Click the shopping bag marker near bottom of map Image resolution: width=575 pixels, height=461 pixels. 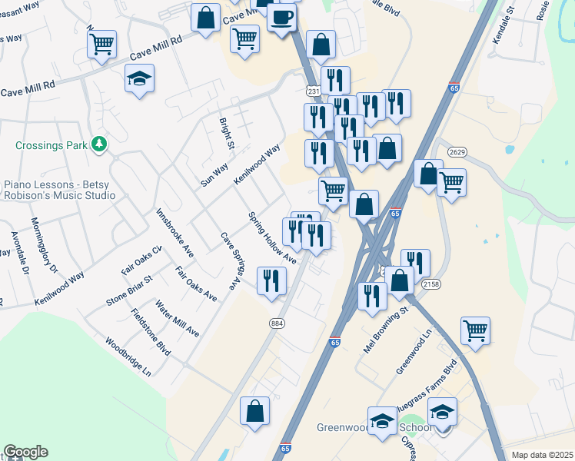point(255,413)
